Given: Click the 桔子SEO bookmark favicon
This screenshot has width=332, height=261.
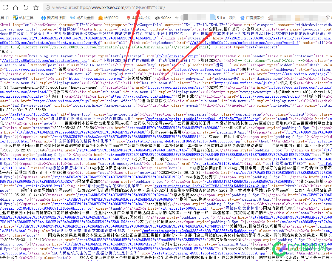Looking at the screenshot, I should (x=101, y=18).
